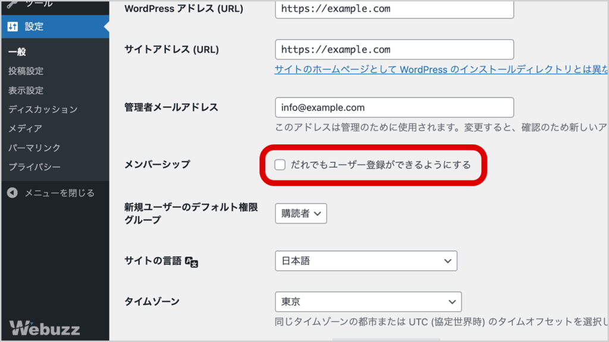Click the サイトアドレス (URL) field

point(394,49)
